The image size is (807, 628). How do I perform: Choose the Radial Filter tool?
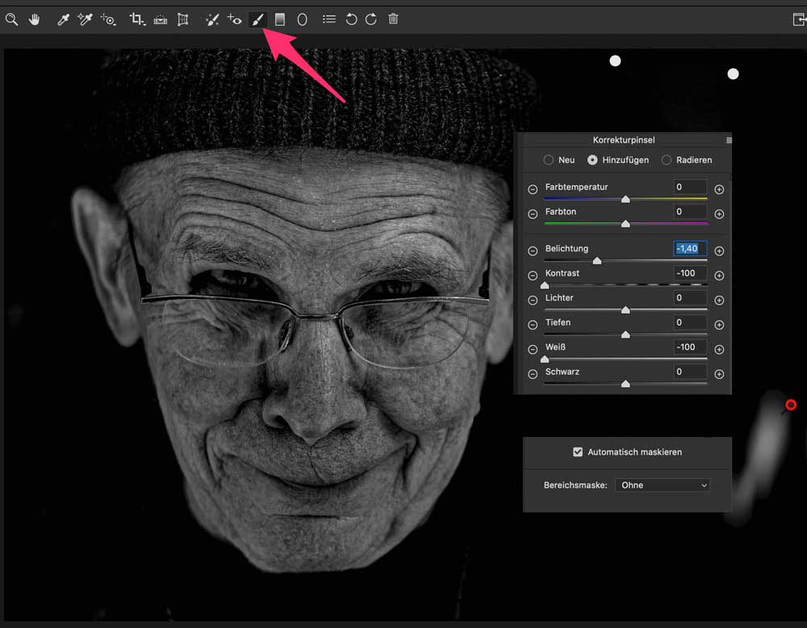(x=303, y=19)
